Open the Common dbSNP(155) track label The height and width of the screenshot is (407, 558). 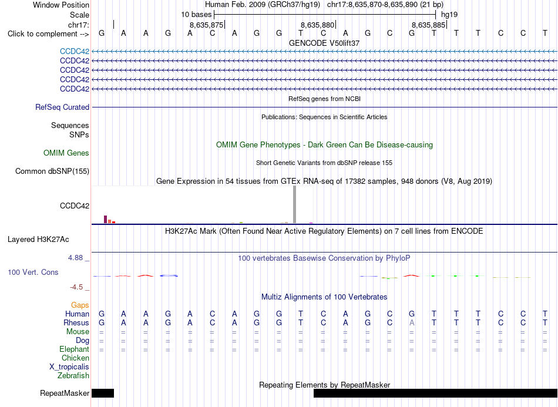[52, 171]
